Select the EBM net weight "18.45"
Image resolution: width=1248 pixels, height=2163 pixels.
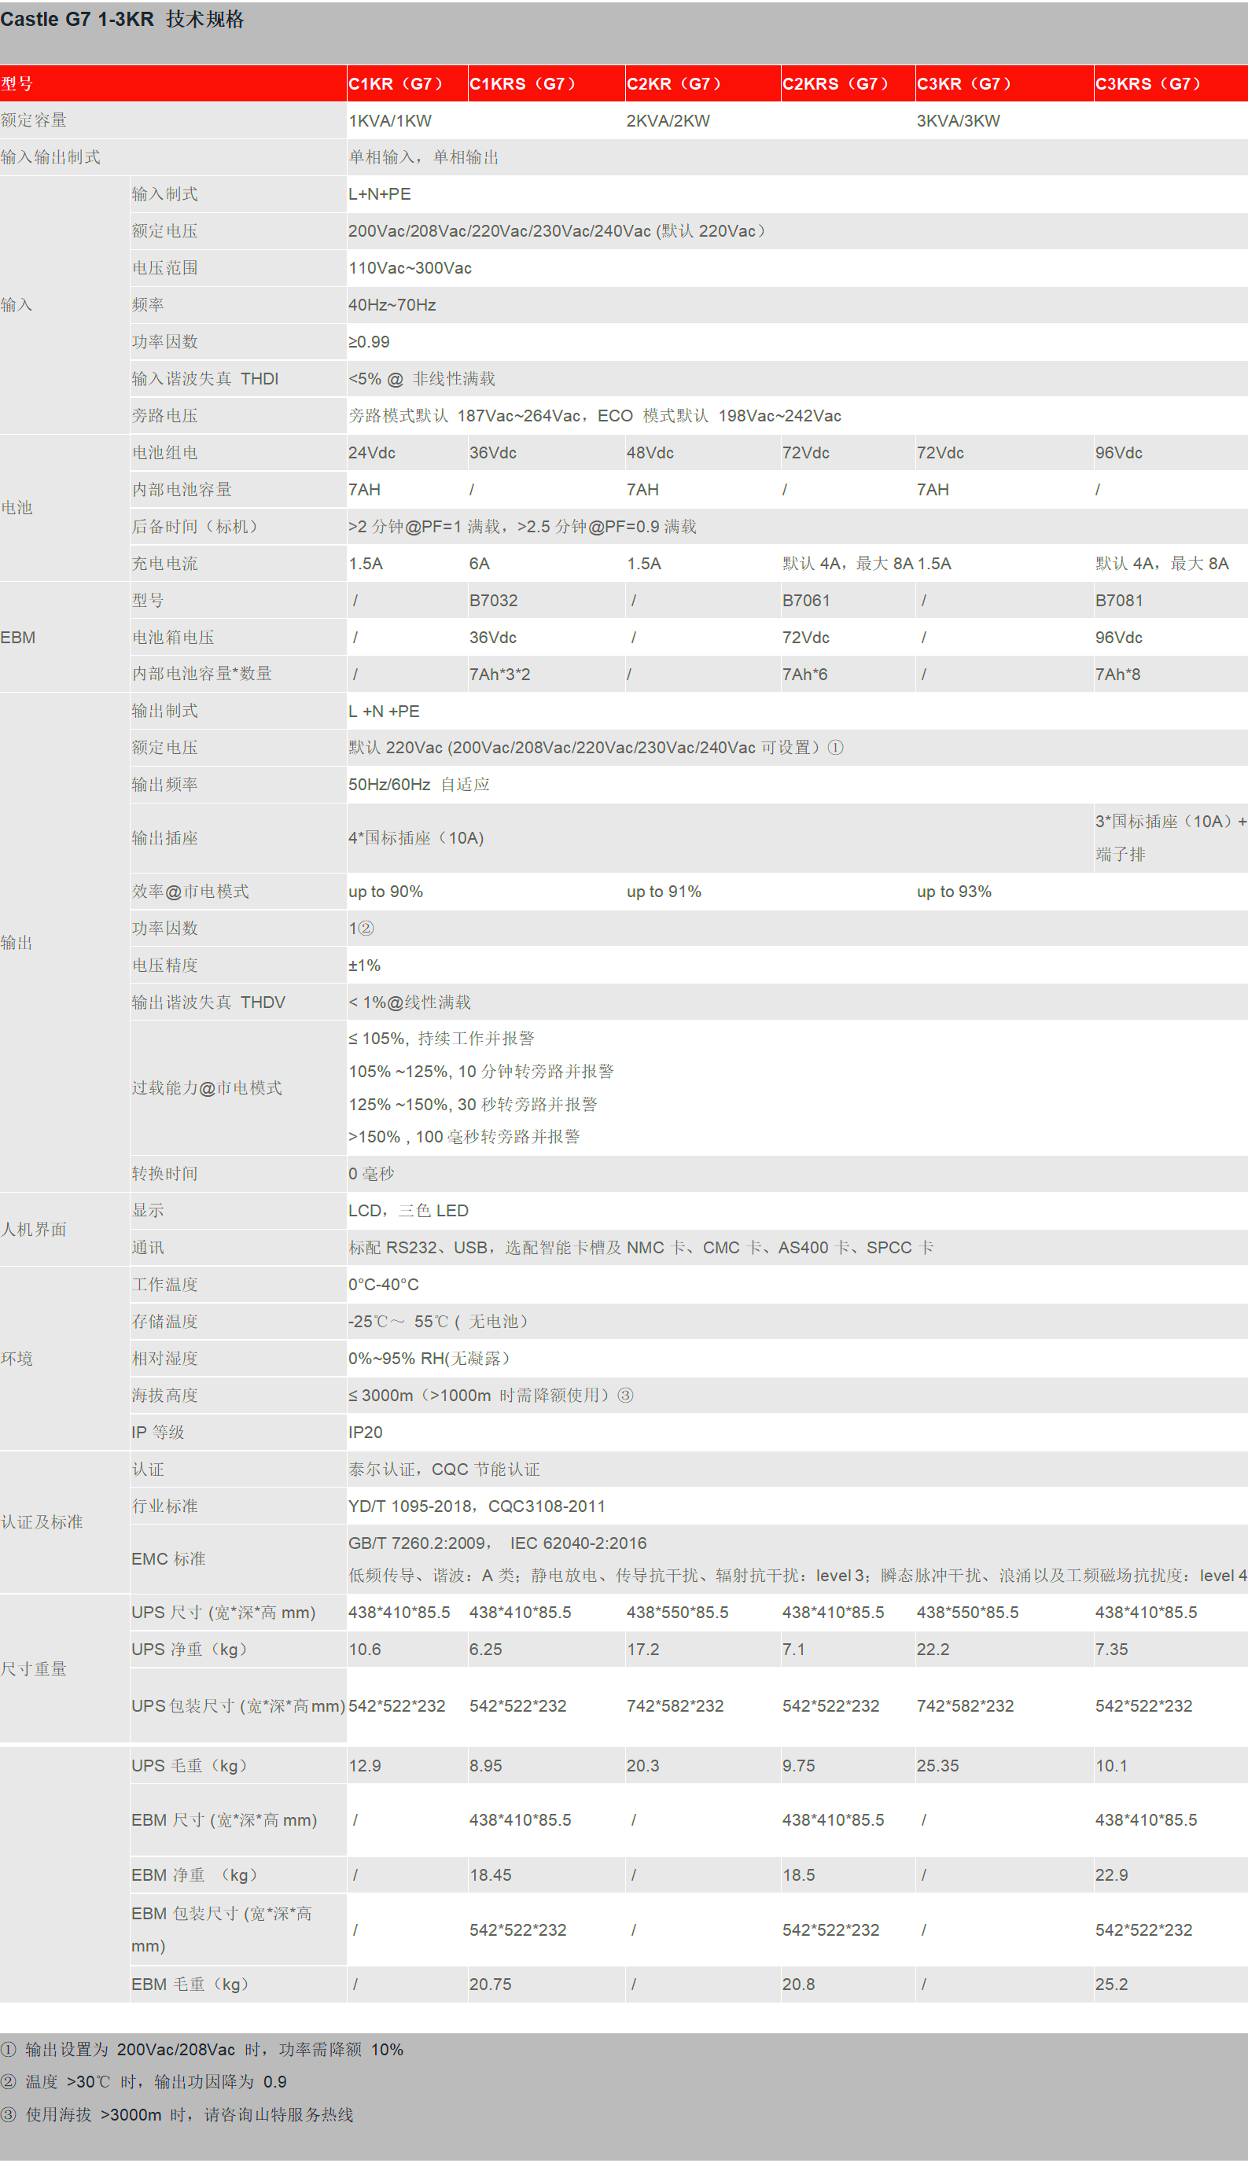click(x=490, y=1876)
